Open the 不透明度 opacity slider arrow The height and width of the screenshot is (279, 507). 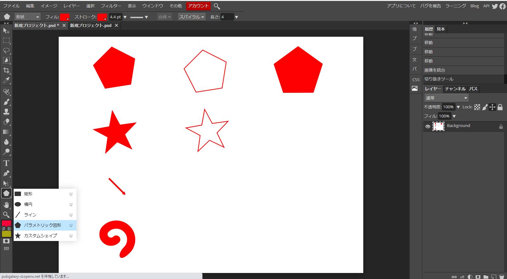(x=458, y=107)
